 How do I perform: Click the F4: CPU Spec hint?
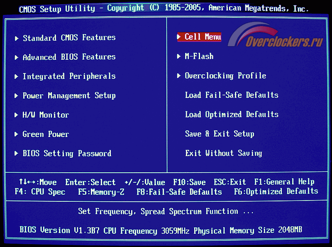pos(40,192)
